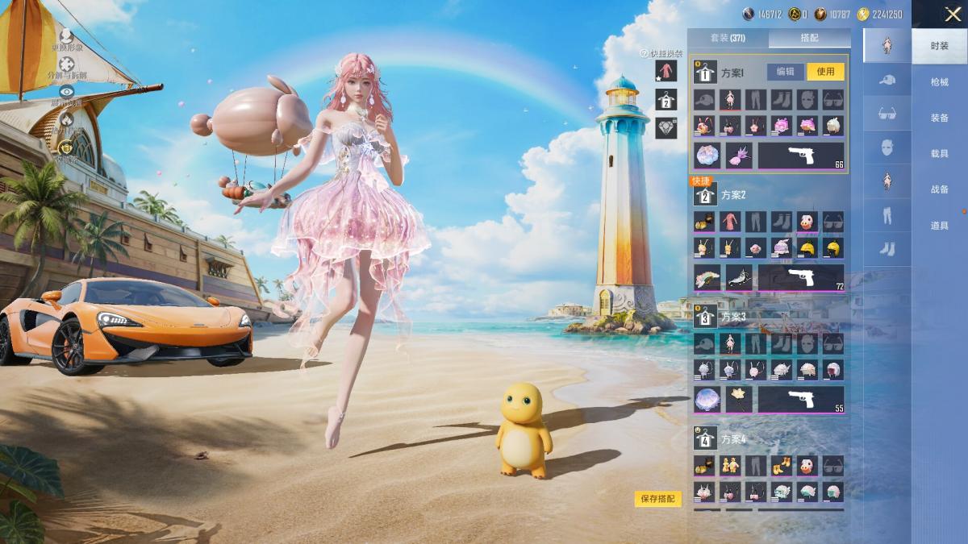
Task: Click the yellow helmet slot at the end of 方案2's second row
Action: click(x=833, y=248)
